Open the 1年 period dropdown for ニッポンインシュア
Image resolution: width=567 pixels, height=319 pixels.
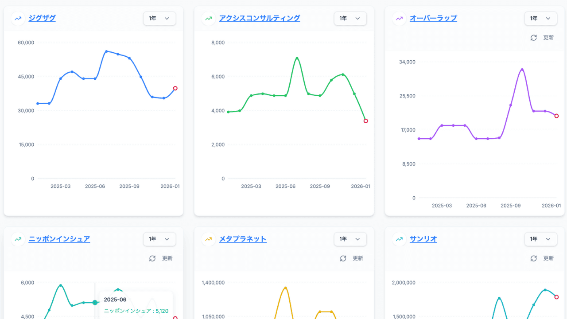point(159,239)
